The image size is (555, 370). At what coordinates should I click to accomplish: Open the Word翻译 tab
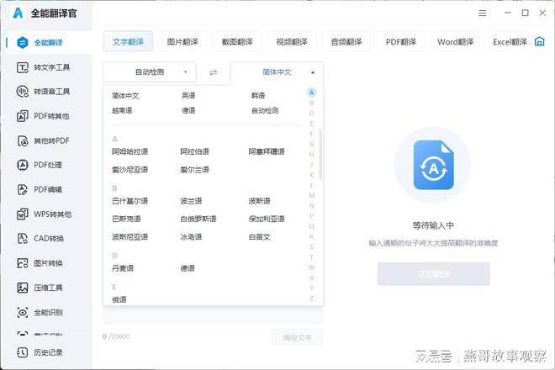(x=456, y=41)
